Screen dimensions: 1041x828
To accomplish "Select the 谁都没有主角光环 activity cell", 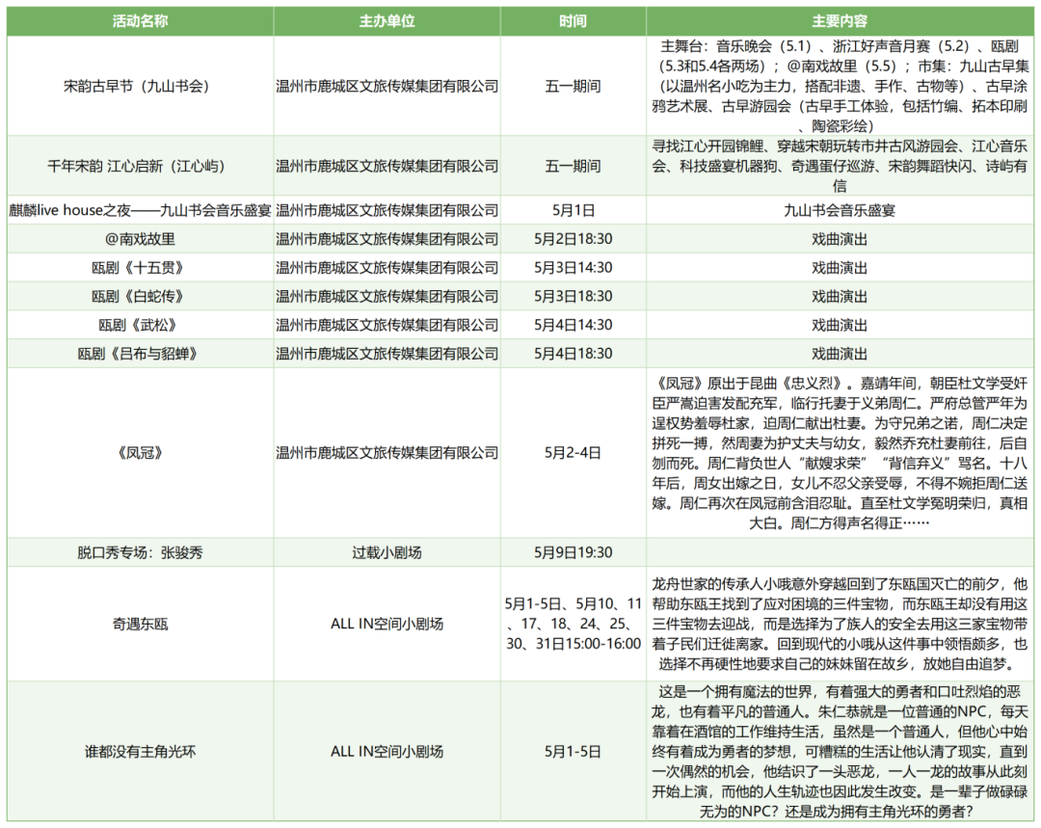I will click(x=140, y=752).
